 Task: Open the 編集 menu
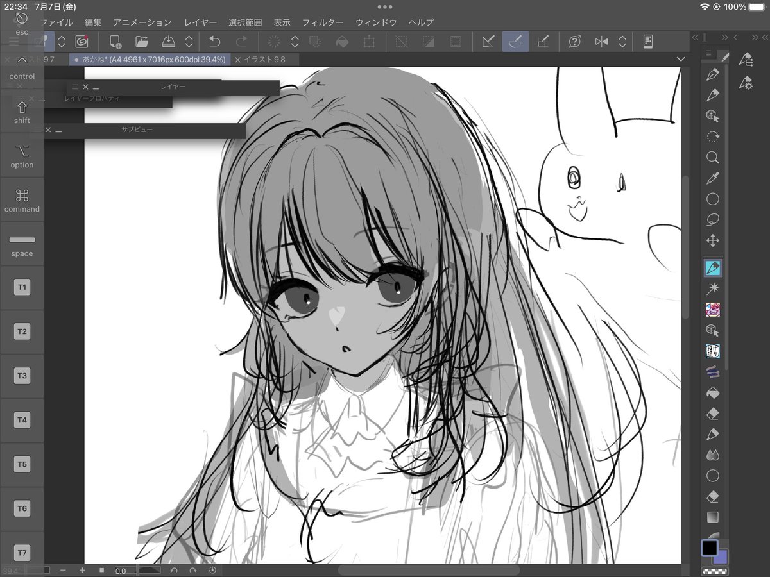pos(93,22)
